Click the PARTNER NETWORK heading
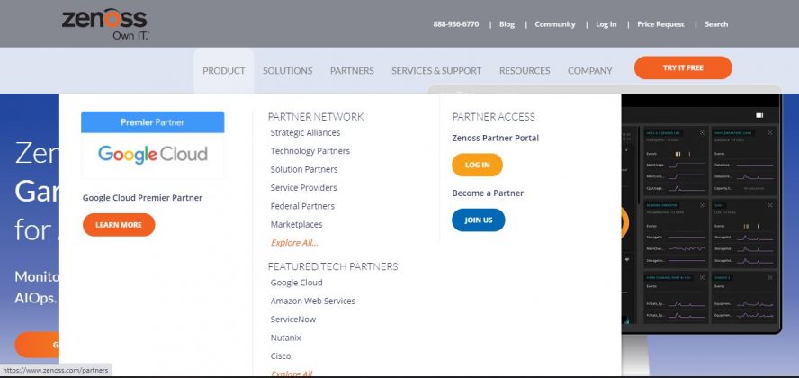The width and height of the screenshot is (799, 378). (x=316, y=117)
